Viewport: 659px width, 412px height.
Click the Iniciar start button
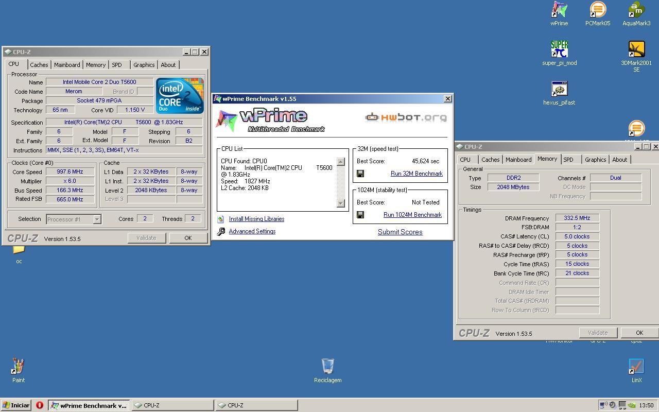pos(16,405)
